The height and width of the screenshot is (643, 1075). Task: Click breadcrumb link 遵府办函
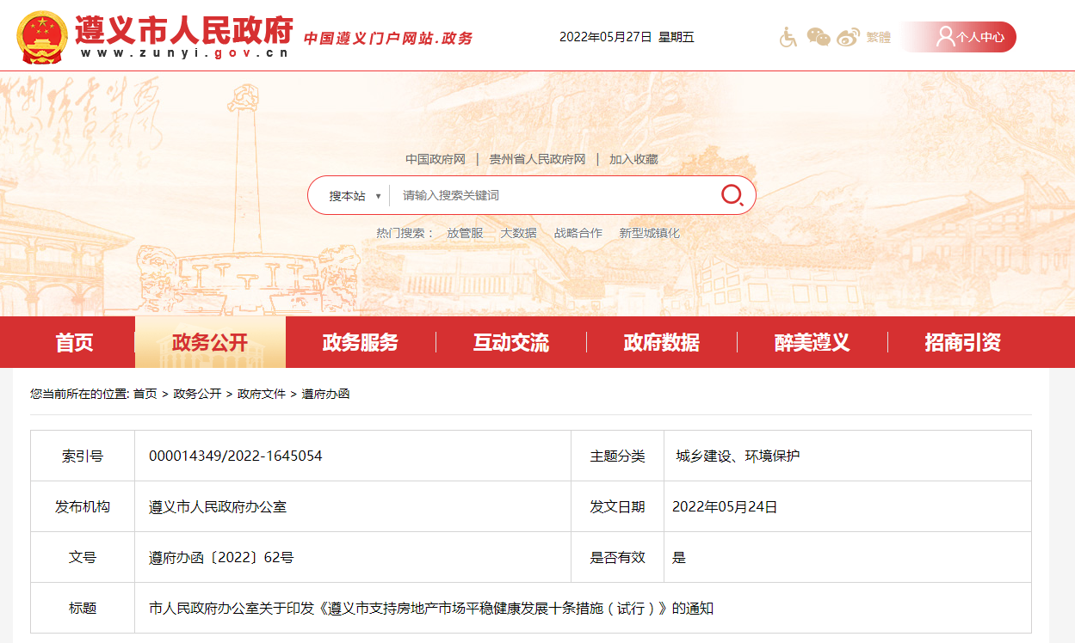pos(325,394)
